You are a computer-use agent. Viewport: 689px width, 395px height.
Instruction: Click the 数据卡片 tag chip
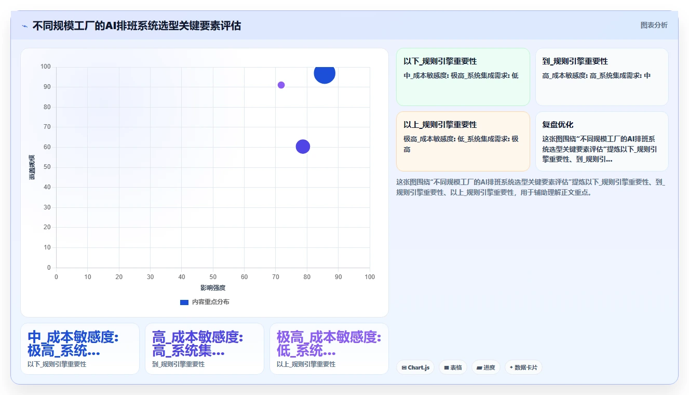523,367
